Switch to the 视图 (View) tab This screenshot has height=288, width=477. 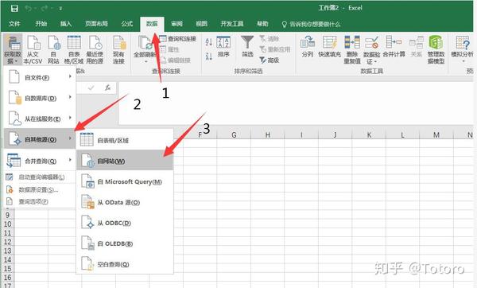click(x=201, y=24)
